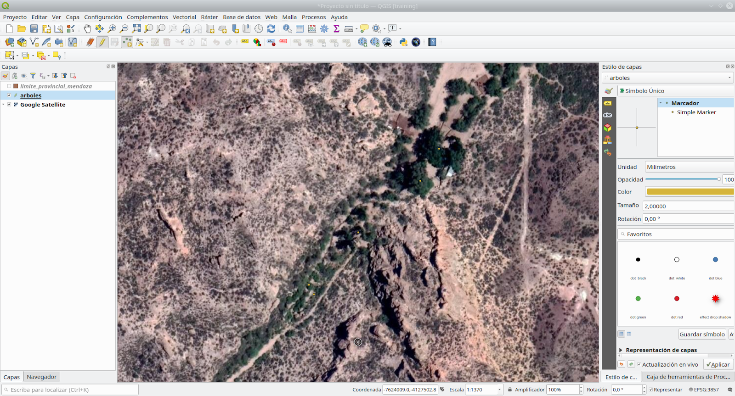Toggle open layer styling panel brush button
Screen dimensions: 735x396
click(x=6, y=76)
